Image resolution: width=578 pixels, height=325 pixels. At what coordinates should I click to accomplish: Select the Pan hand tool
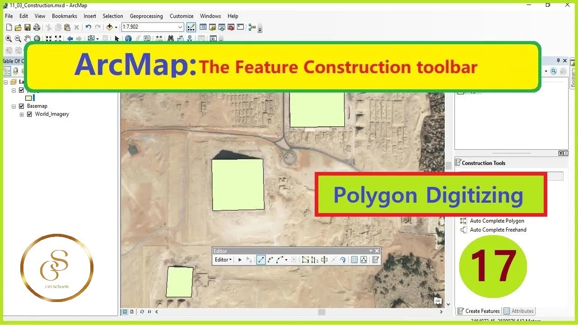coord(28,39)
